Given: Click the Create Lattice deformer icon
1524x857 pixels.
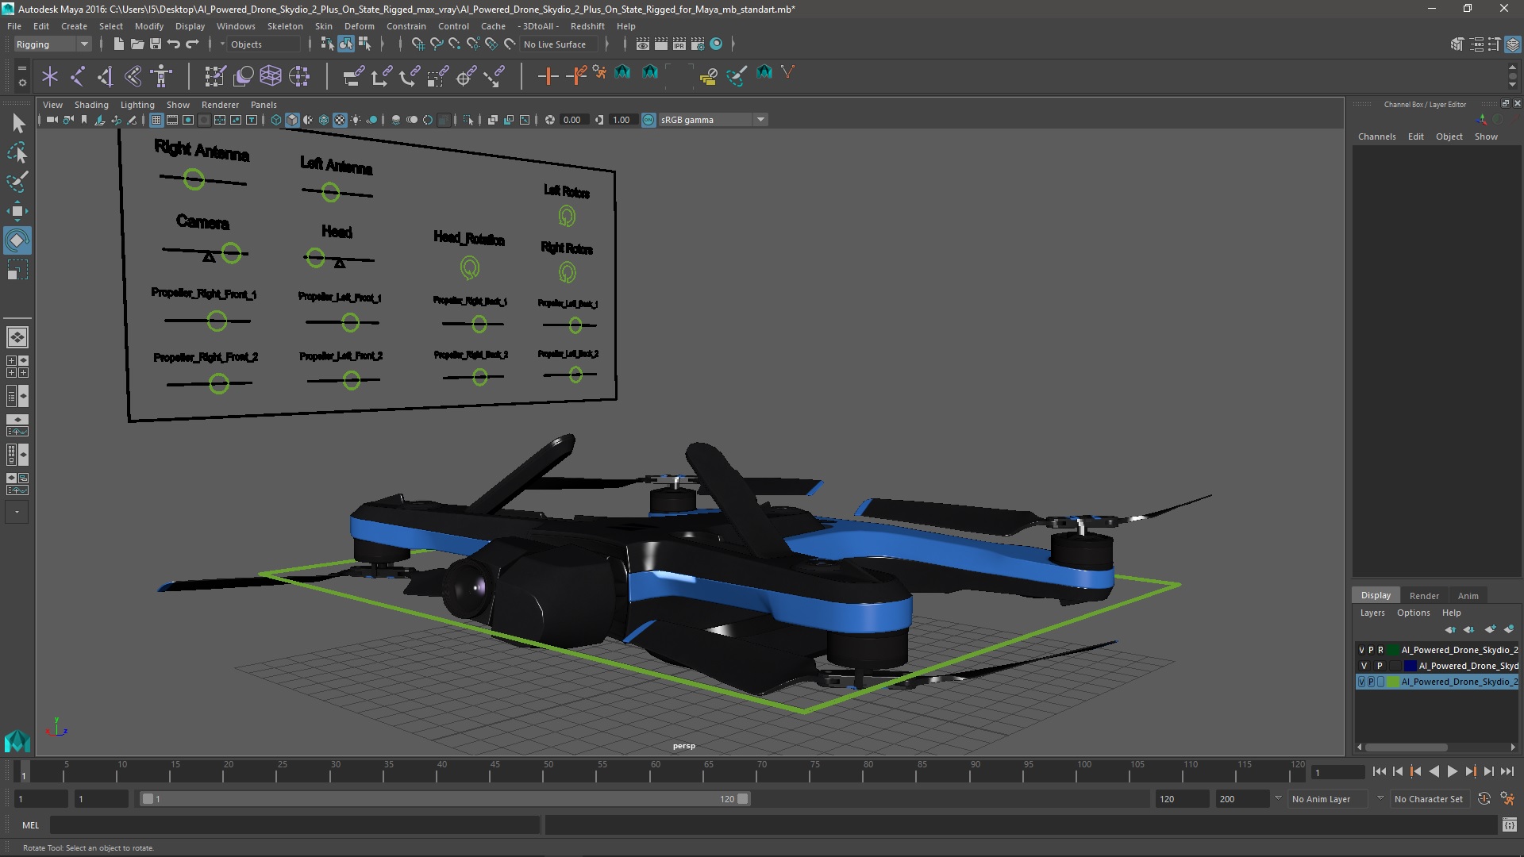Looking at the screenshot, I should [271, 76].
